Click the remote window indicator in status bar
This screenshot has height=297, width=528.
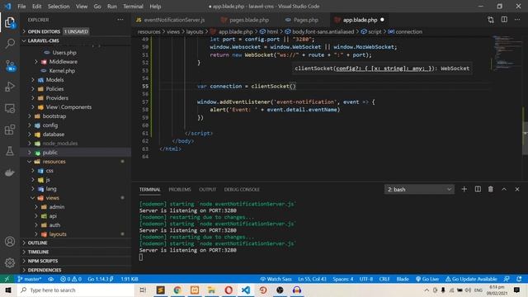coord(7,279)
